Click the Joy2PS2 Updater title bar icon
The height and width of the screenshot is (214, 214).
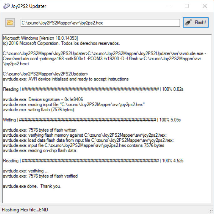click(6, 6)
